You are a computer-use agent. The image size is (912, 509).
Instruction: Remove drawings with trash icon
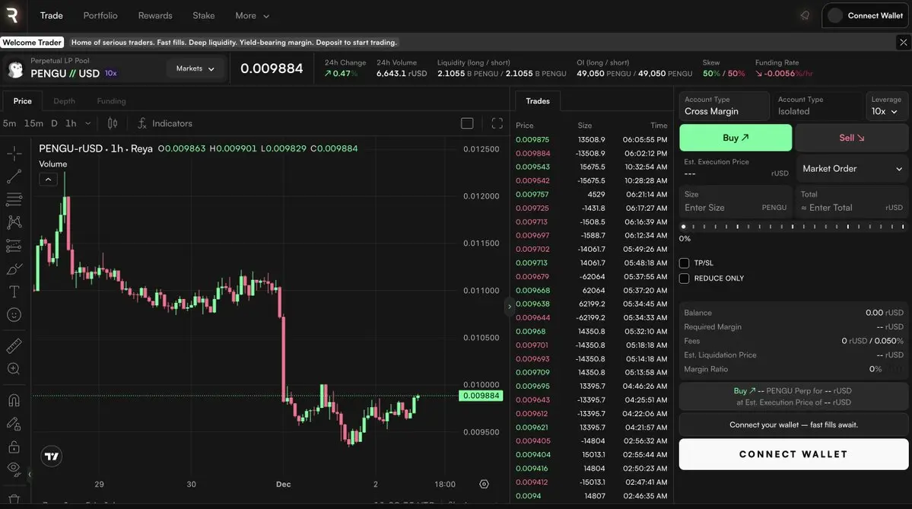[14, 499]
